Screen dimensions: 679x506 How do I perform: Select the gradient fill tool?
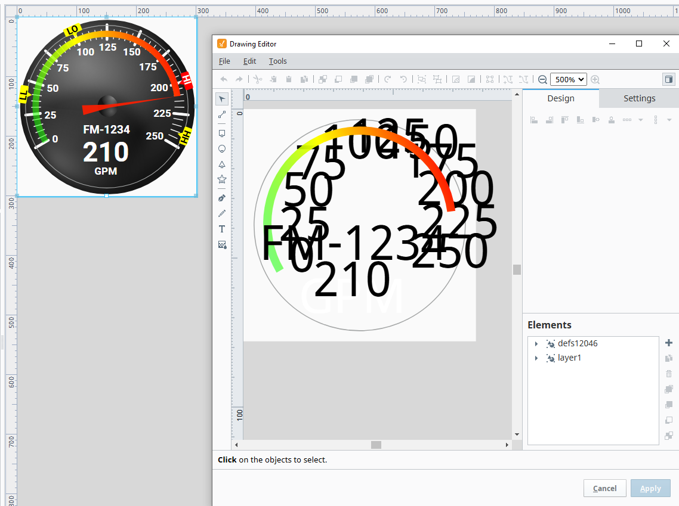pos(222,245)
